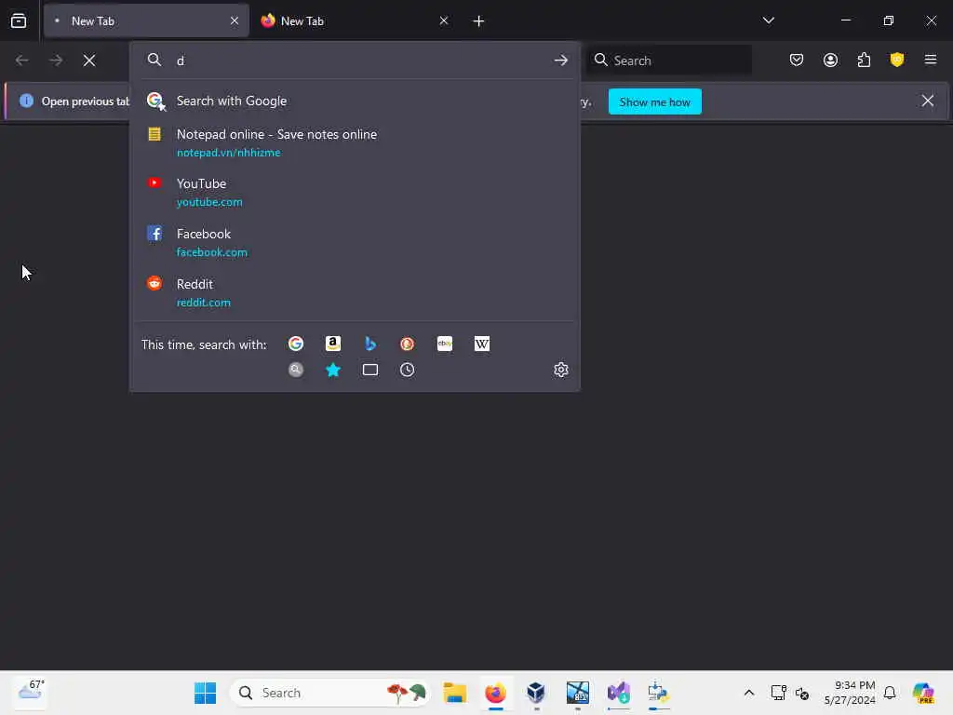Select the Reddit suggestion
The image size is (953, 715).
(355, 293)
